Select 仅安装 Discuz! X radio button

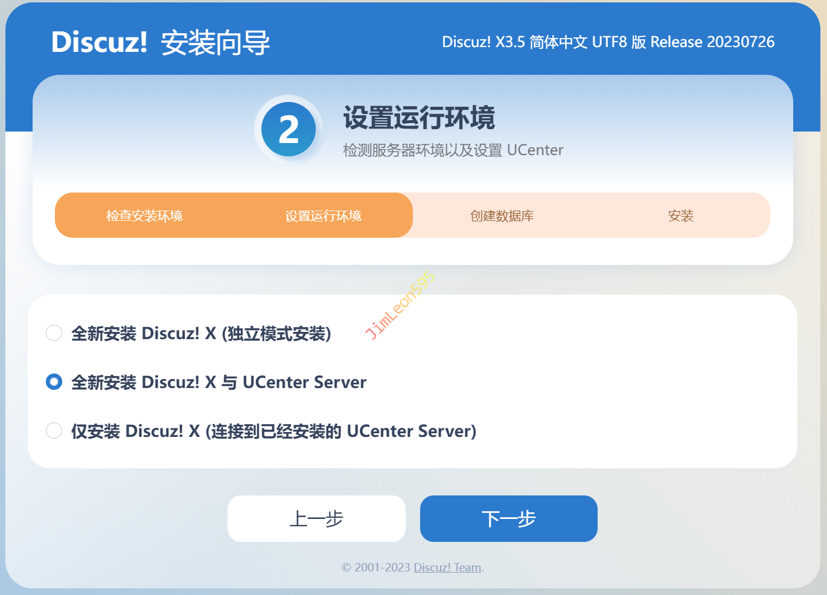pos(54,431)
